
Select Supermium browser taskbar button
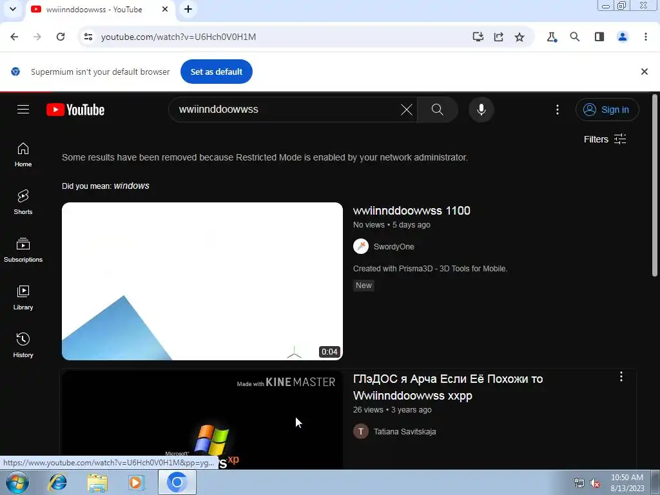pyautogui.click(x=177, y=482)
